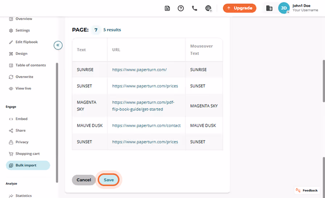
Task: Click the phone contact icon
Action: (x=194, y=8)
